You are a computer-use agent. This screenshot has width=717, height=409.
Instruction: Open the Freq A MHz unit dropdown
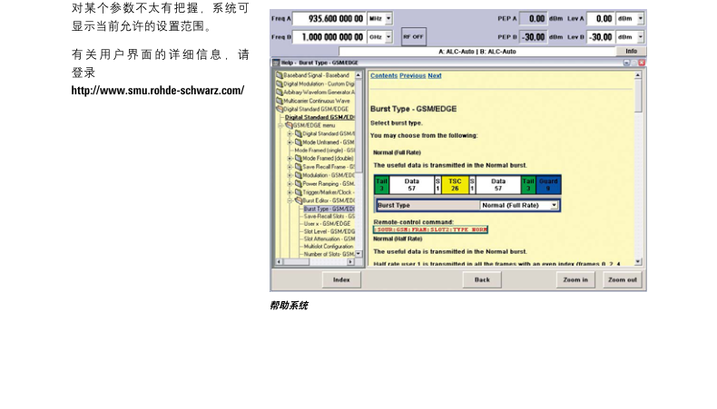point(389,18)
